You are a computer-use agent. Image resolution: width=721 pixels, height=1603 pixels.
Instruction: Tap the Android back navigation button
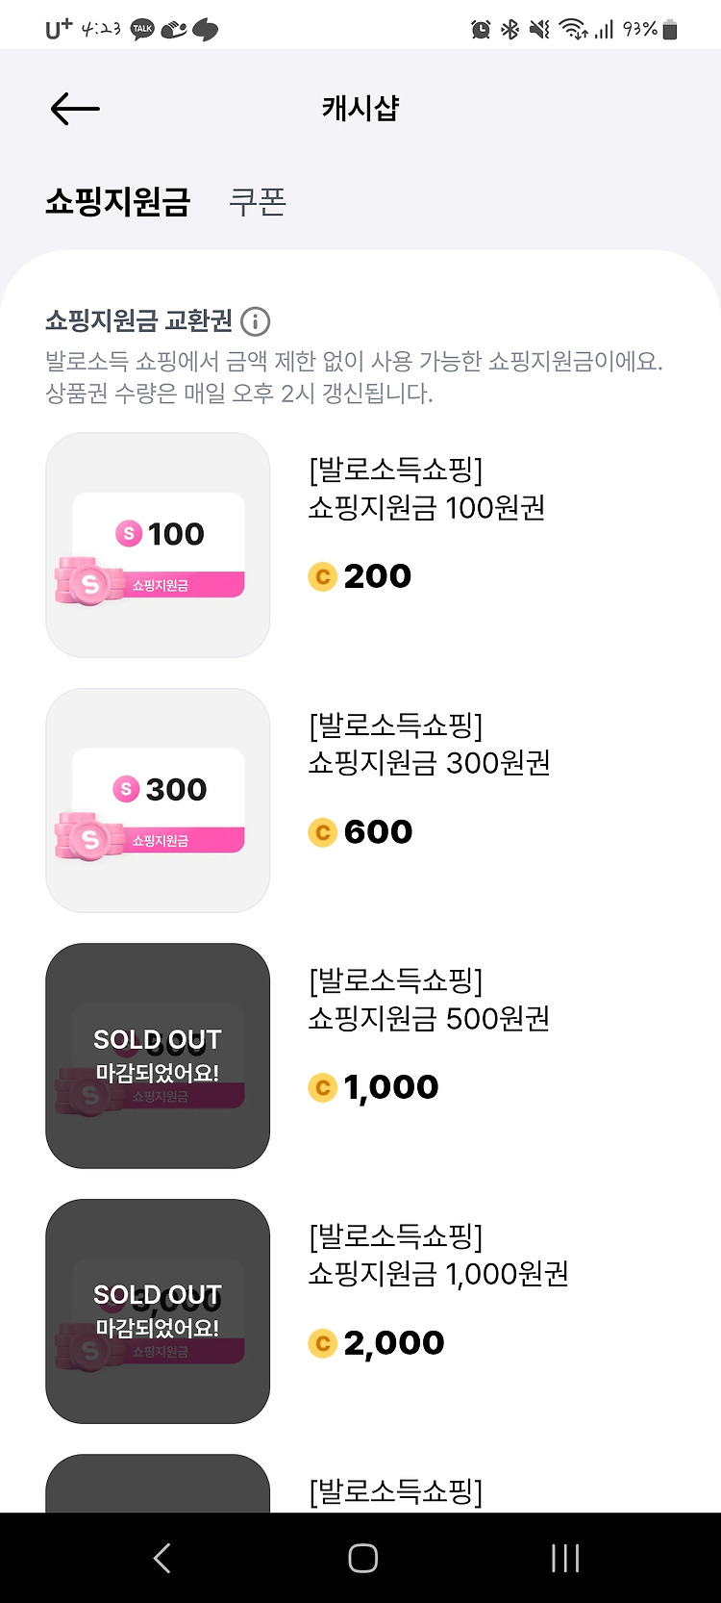click(162, 1558)
